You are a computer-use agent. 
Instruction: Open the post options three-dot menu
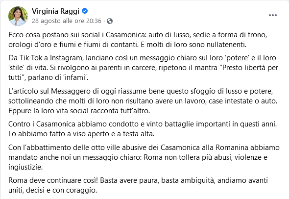273,15
